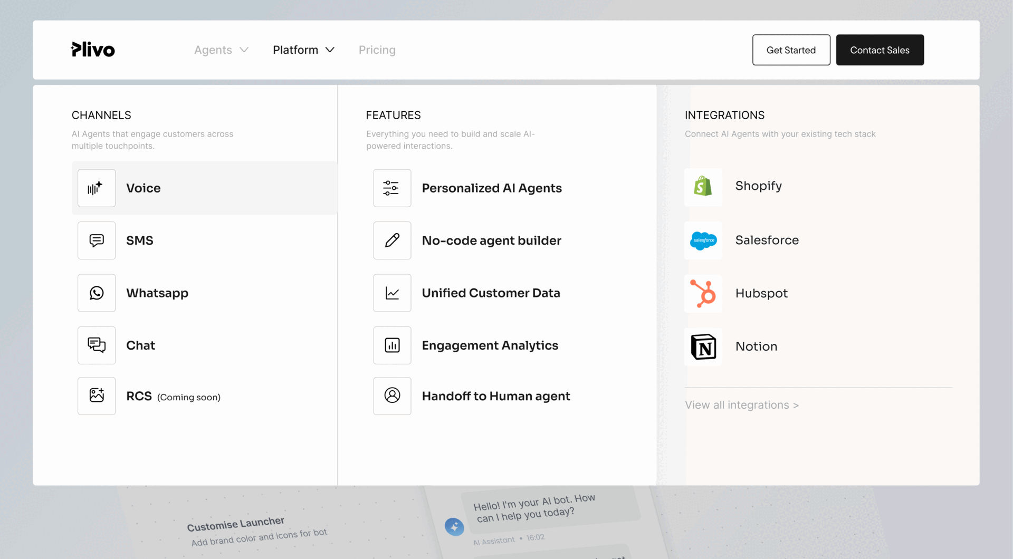
Task: Click the Handoff to Human agent icon
Action: pyautogui.click(x=391, y=396)
